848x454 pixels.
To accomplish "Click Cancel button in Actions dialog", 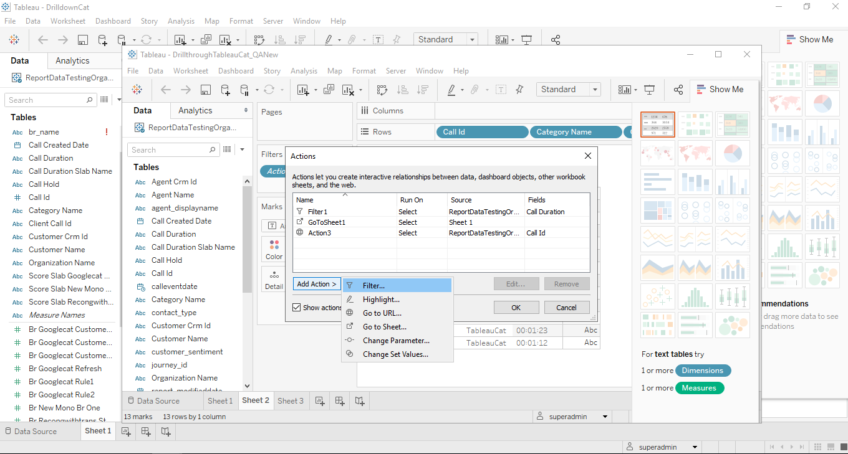I will point(566,308).
